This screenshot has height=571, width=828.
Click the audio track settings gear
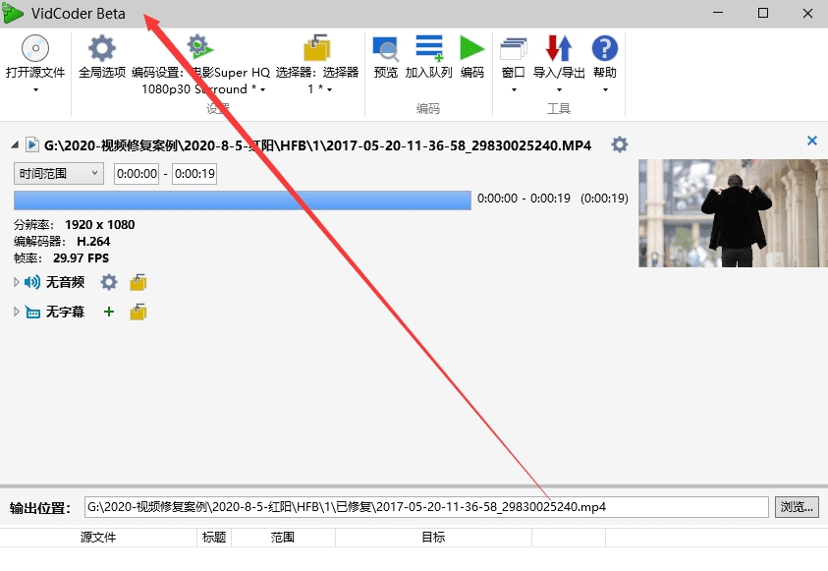click(108, 282)
